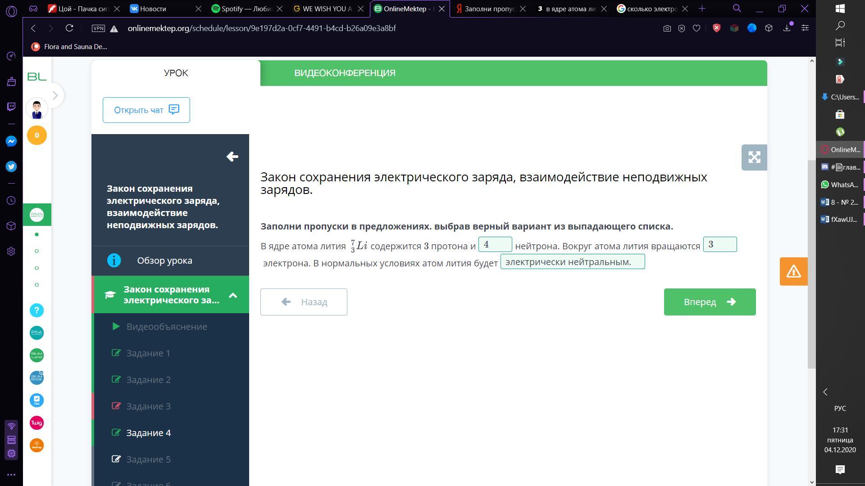
Task: Collapse the Закон сохранения lesson section
Action: (x=233, y=295)
